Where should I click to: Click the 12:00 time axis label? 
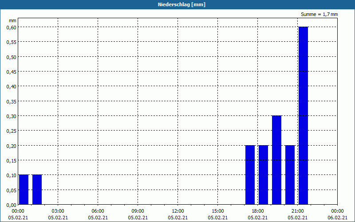coord(178,211)
